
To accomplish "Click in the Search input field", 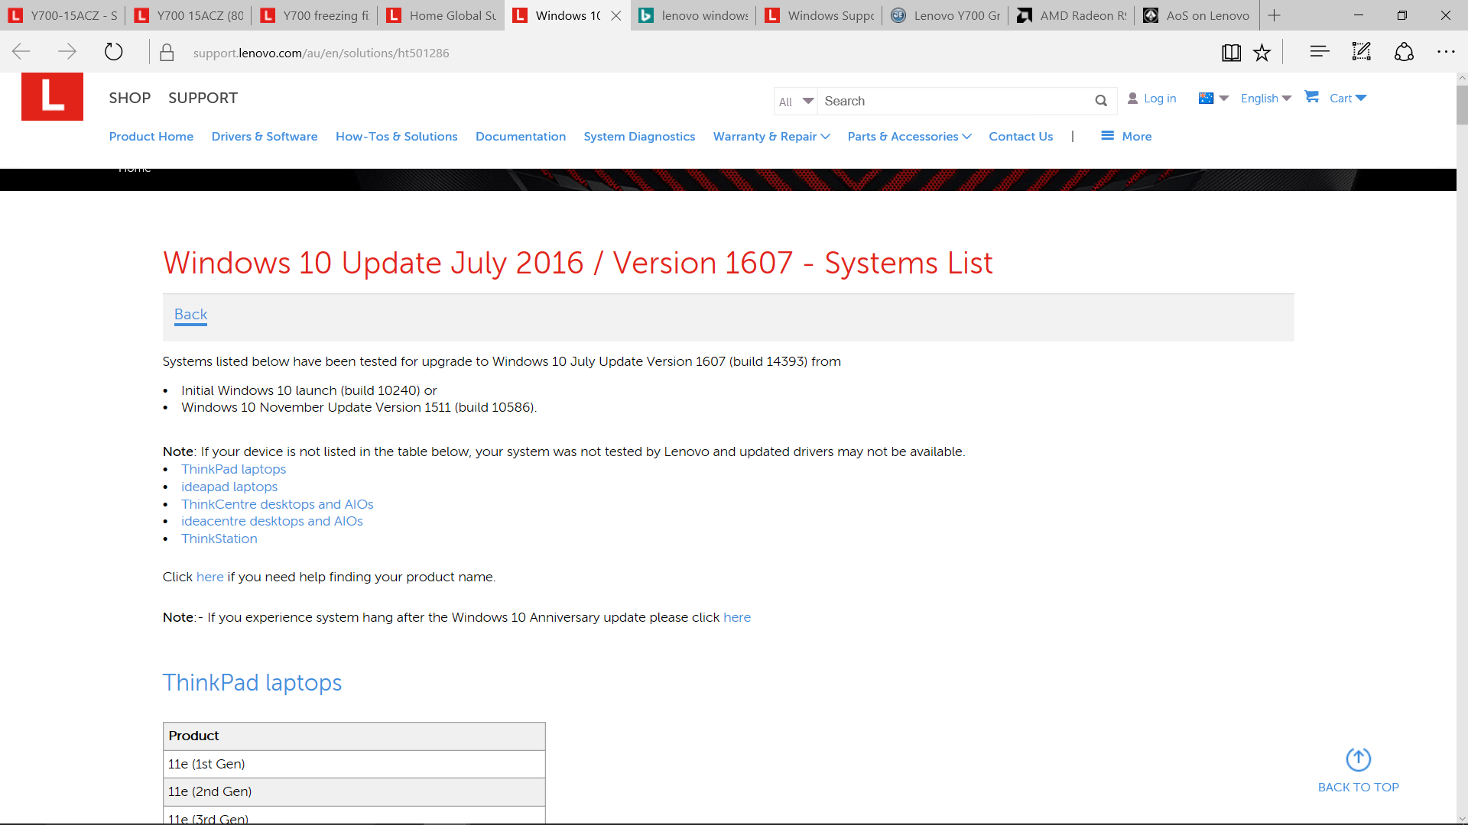I will pos(956,101).
